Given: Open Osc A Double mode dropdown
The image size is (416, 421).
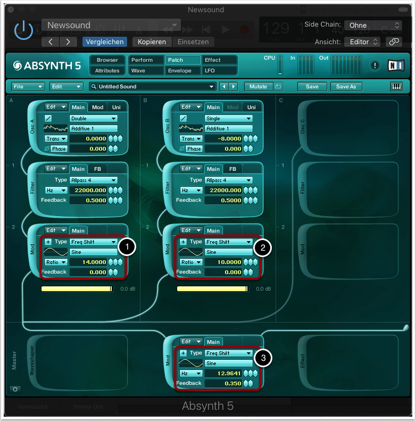Looking at the screenshot, I should (94, 118).
